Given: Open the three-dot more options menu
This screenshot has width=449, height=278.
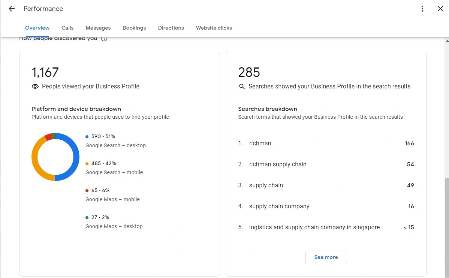Looking at the screenshot, I should coord(422,9).
